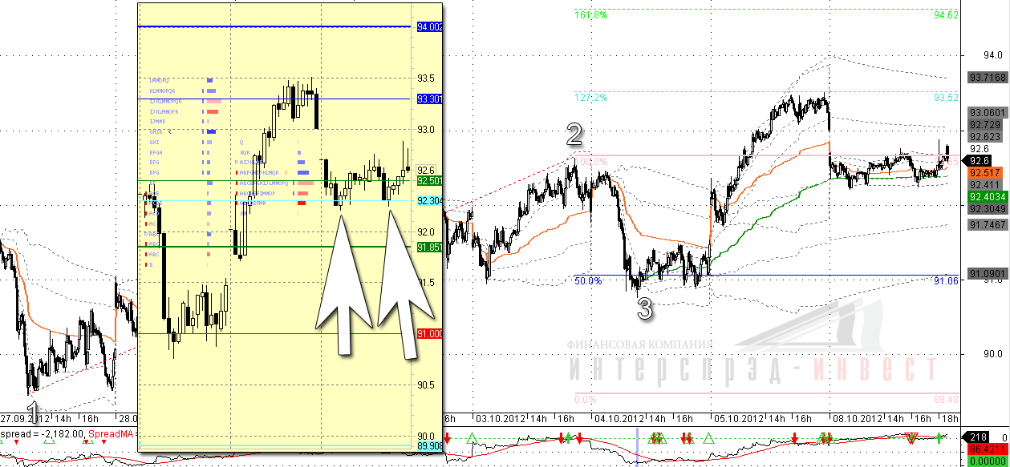Click the blue 91.06 Fibonacci price value

pos(947,280)
